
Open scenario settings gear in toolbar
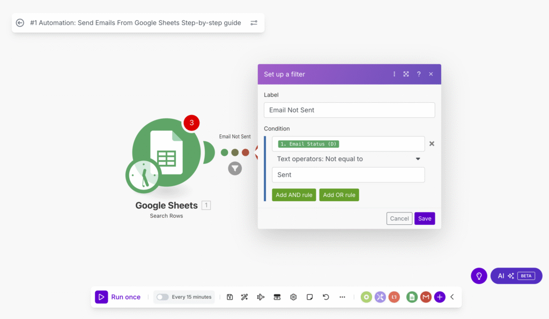click(293, 297)
